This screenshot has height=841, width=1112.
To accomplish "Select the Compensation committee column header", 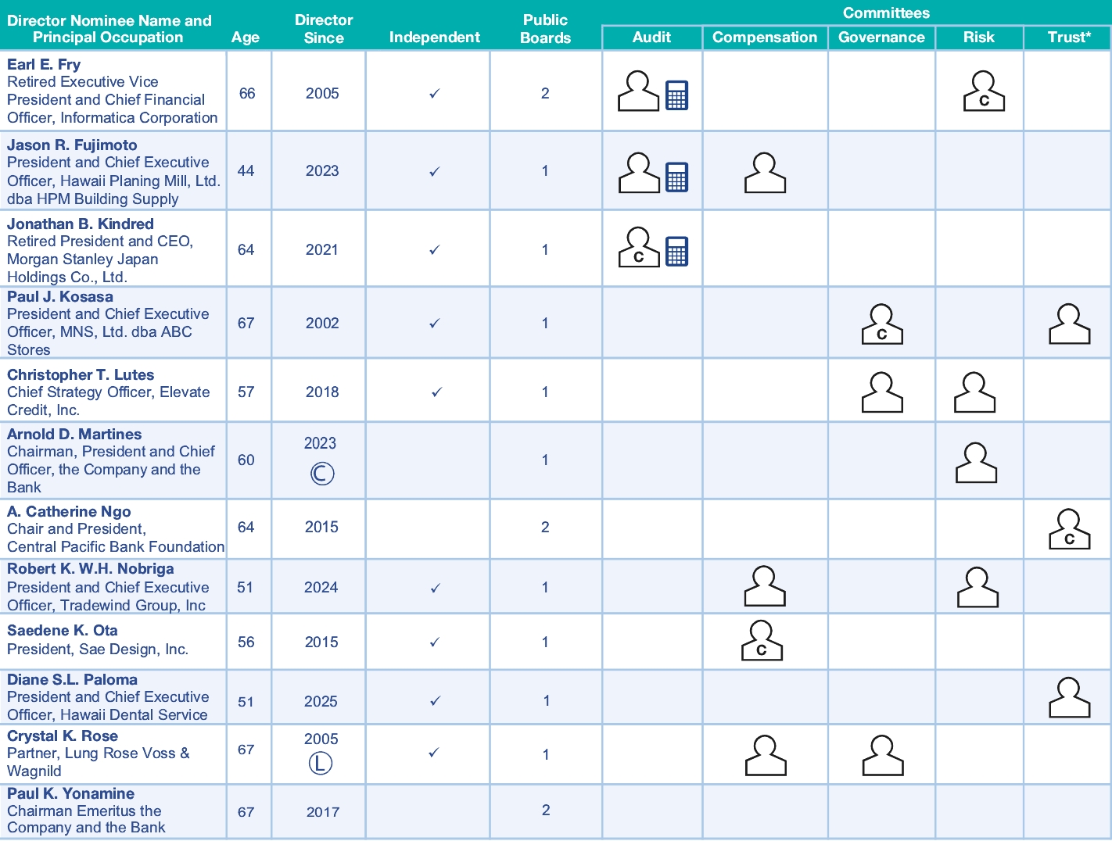I will click(x=764, y=38).
